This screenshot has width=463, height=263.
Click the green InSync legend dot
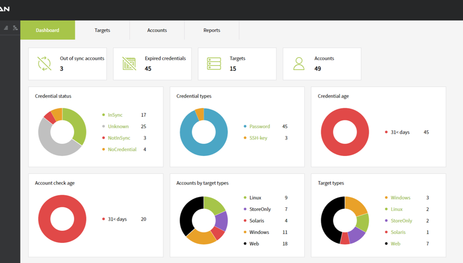(x=103, y=115)
